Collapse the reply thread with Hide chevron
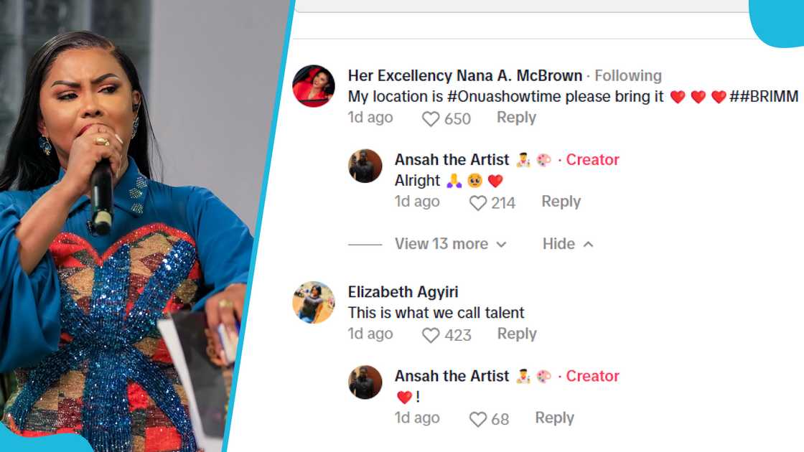804x452 pixels. click(x=568, y=244)
